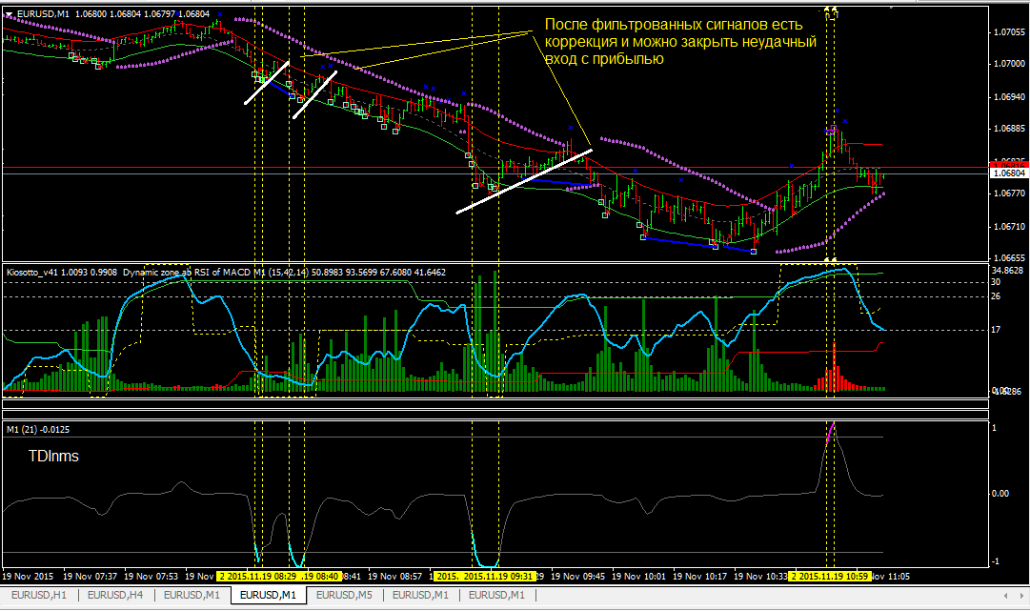The width and height of the screenshot is (1030, 611).
Task: Click the 1.06940 price scale value
Action: pyautogui.click(x=1009, y=97)
